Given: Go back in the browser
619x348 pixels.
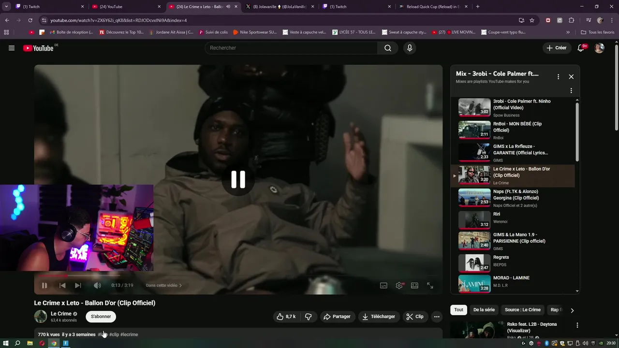Looking at the screenshot, I should pos(7,20).
